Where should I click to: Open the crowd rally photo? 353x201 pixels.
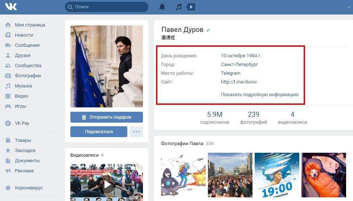click(x=230, y=175)
